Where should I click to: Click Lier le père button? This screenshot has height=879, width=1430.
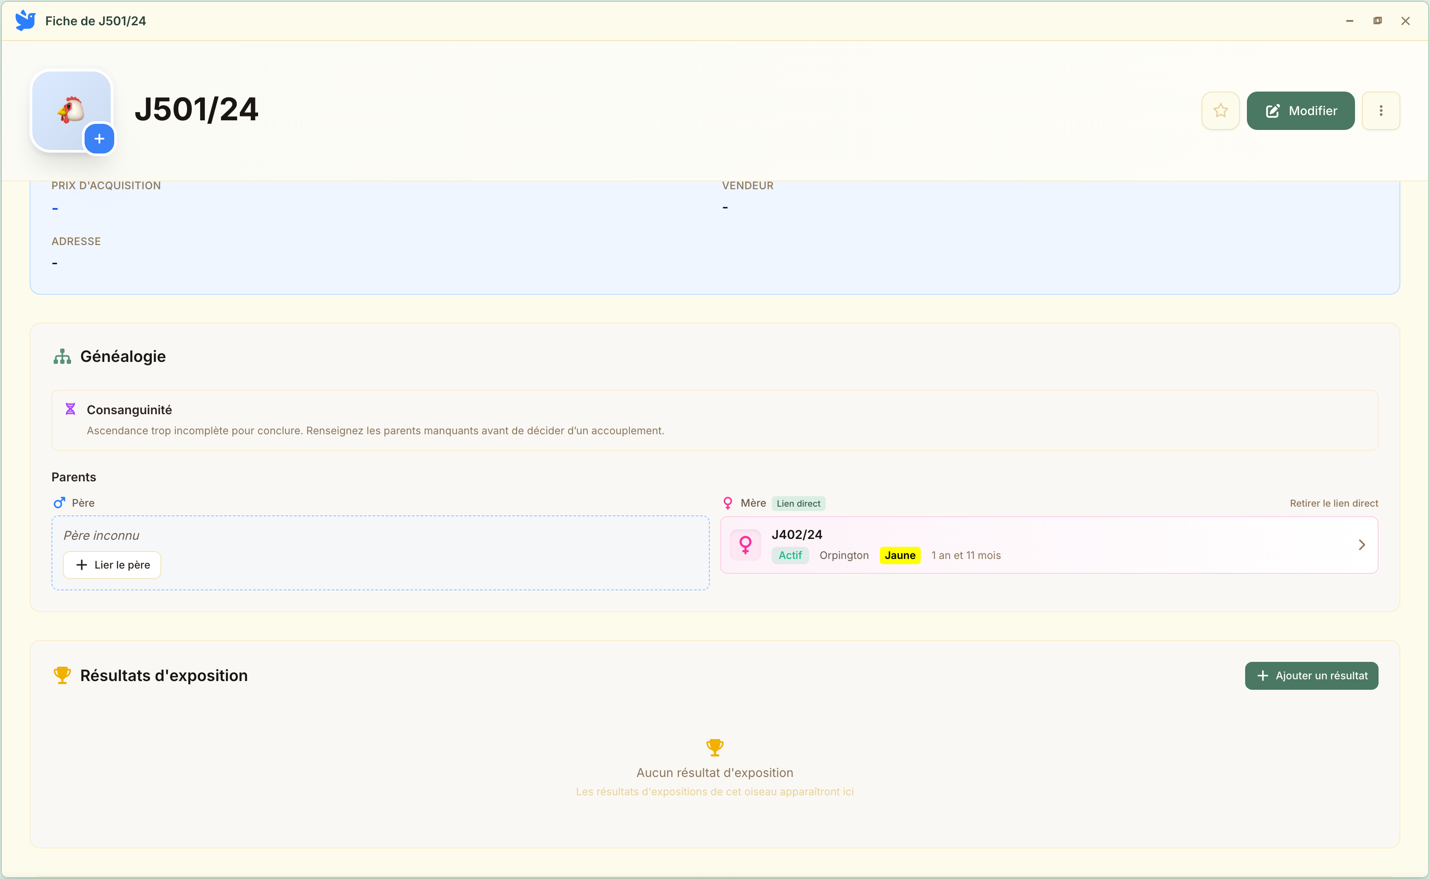[x=112, y=565]
